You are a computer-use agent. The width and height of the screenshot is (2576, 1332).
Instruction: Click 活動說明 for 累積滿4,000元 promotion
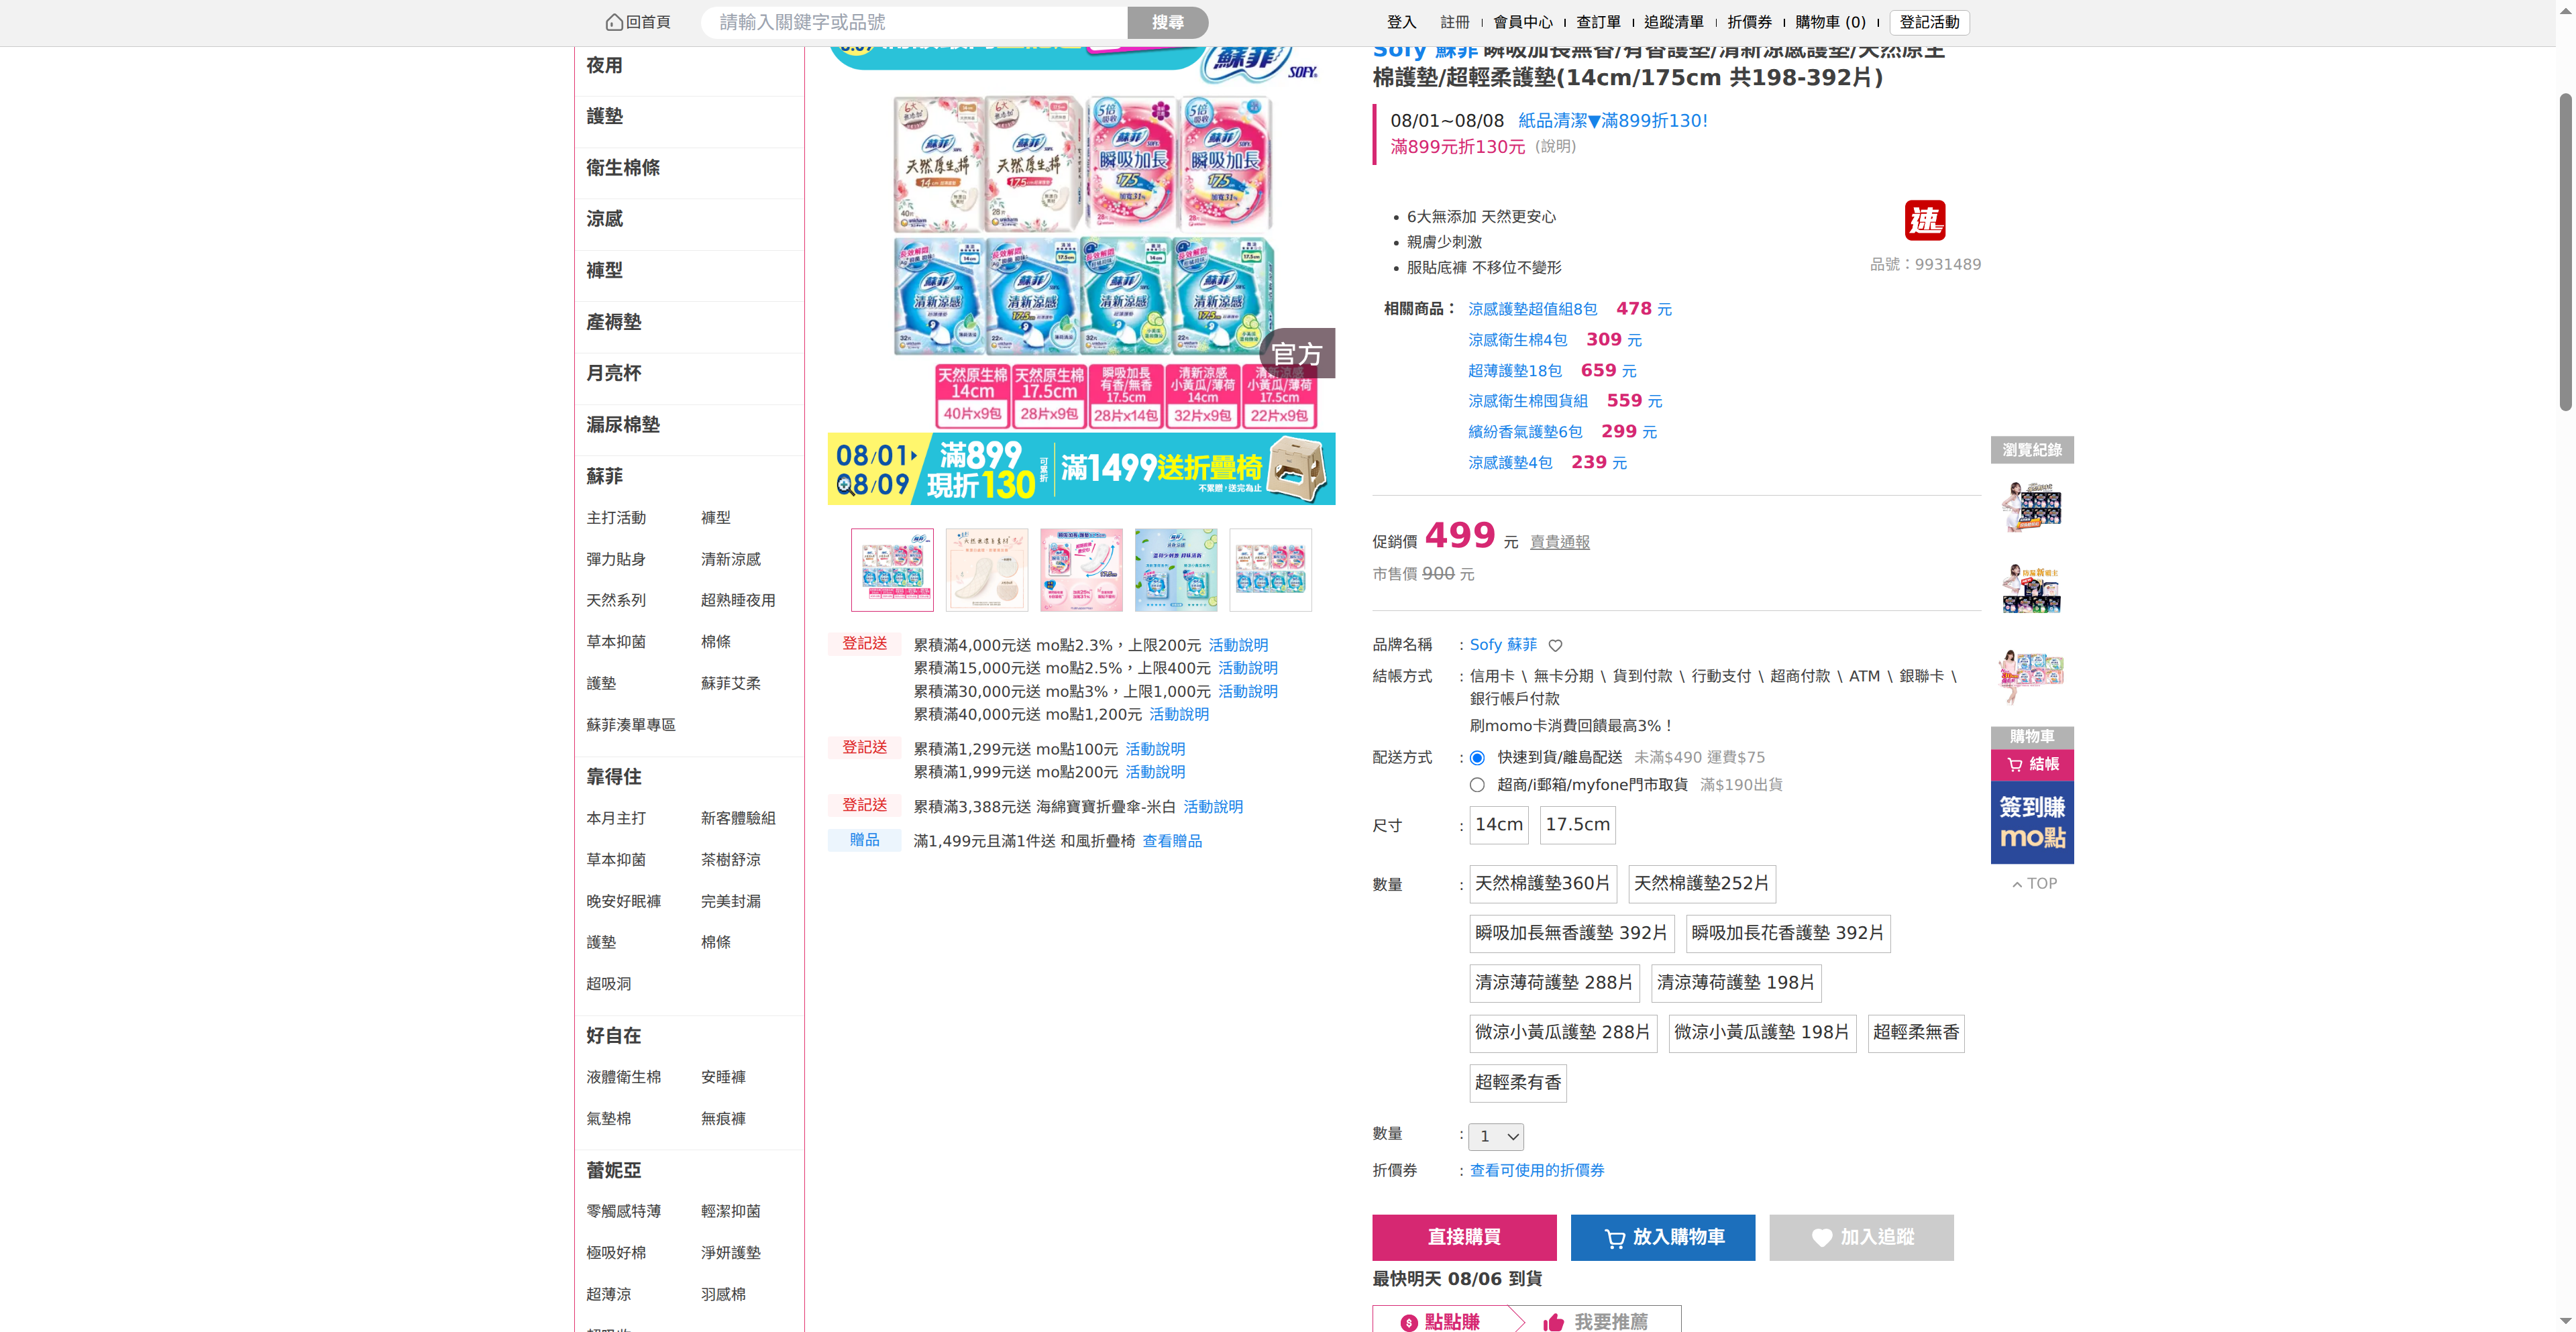point(1238,646)
